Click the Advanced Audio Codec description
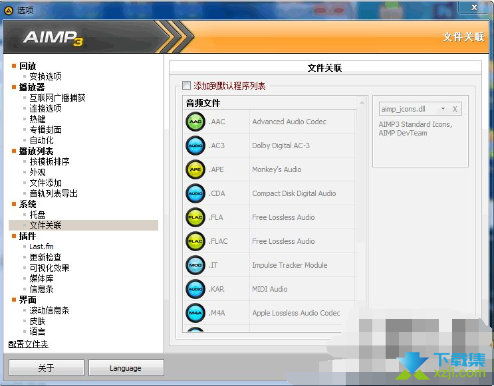This screenshot has height=386, width=494. pos(289,122)
